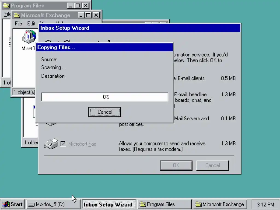Click the Microsoft Fax machine icon
Image resolution: width=280 pixels, height=210 pixels.
[51, 144]
